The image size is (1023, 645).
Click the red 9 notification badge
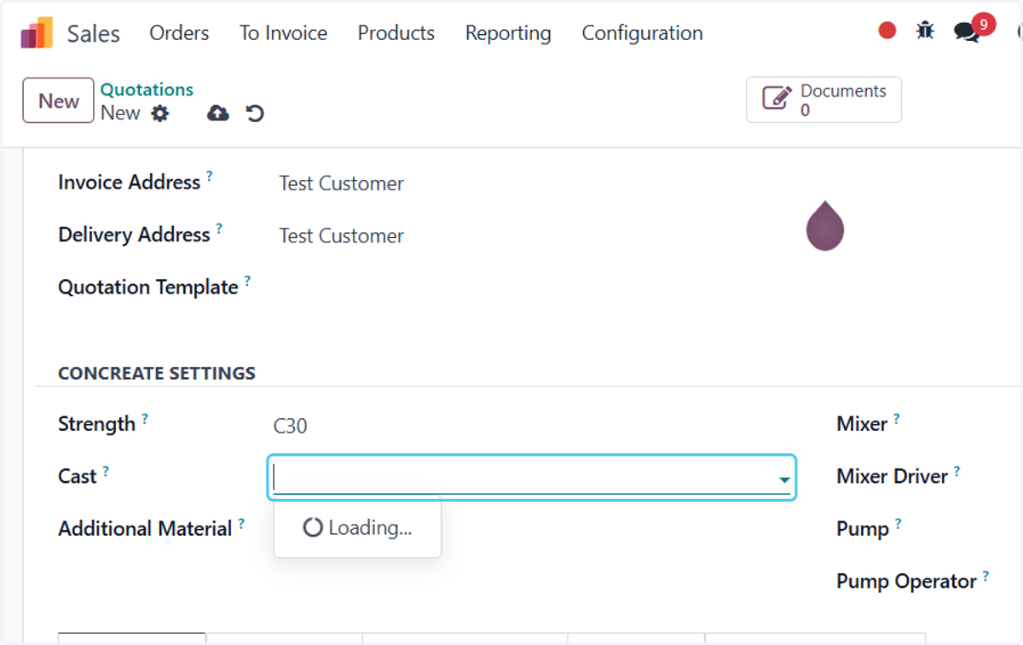click(x=983, y=24)
